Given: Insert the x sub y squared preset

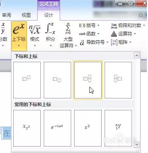Looking at the screenshot, I should (27, 128).
